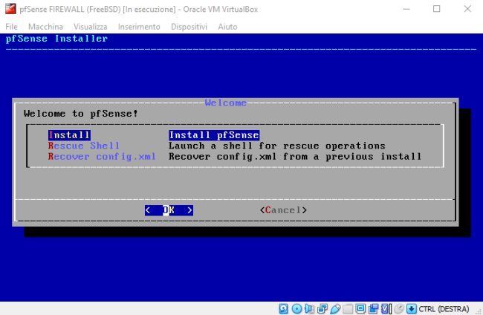Click the CTRL (DESTRA) host key label
This screenshot has width=483, height=315.
pyautogui.click(x=444, y=309)
